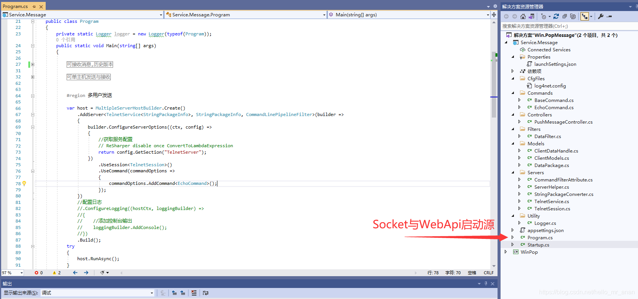638x299 pixels.
Task: Open the code cleanup dropdown arrow
Action: pyautogui.click(x=108, y=273)
